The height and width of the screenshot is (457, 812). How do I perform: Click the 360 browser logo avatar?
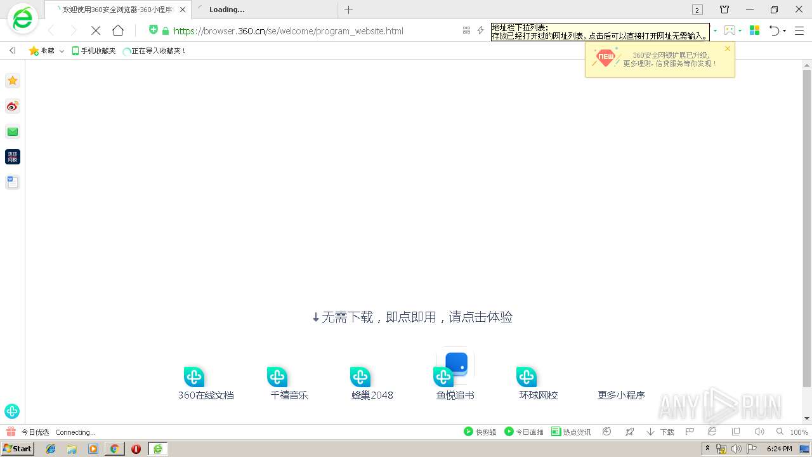(22, 20)
